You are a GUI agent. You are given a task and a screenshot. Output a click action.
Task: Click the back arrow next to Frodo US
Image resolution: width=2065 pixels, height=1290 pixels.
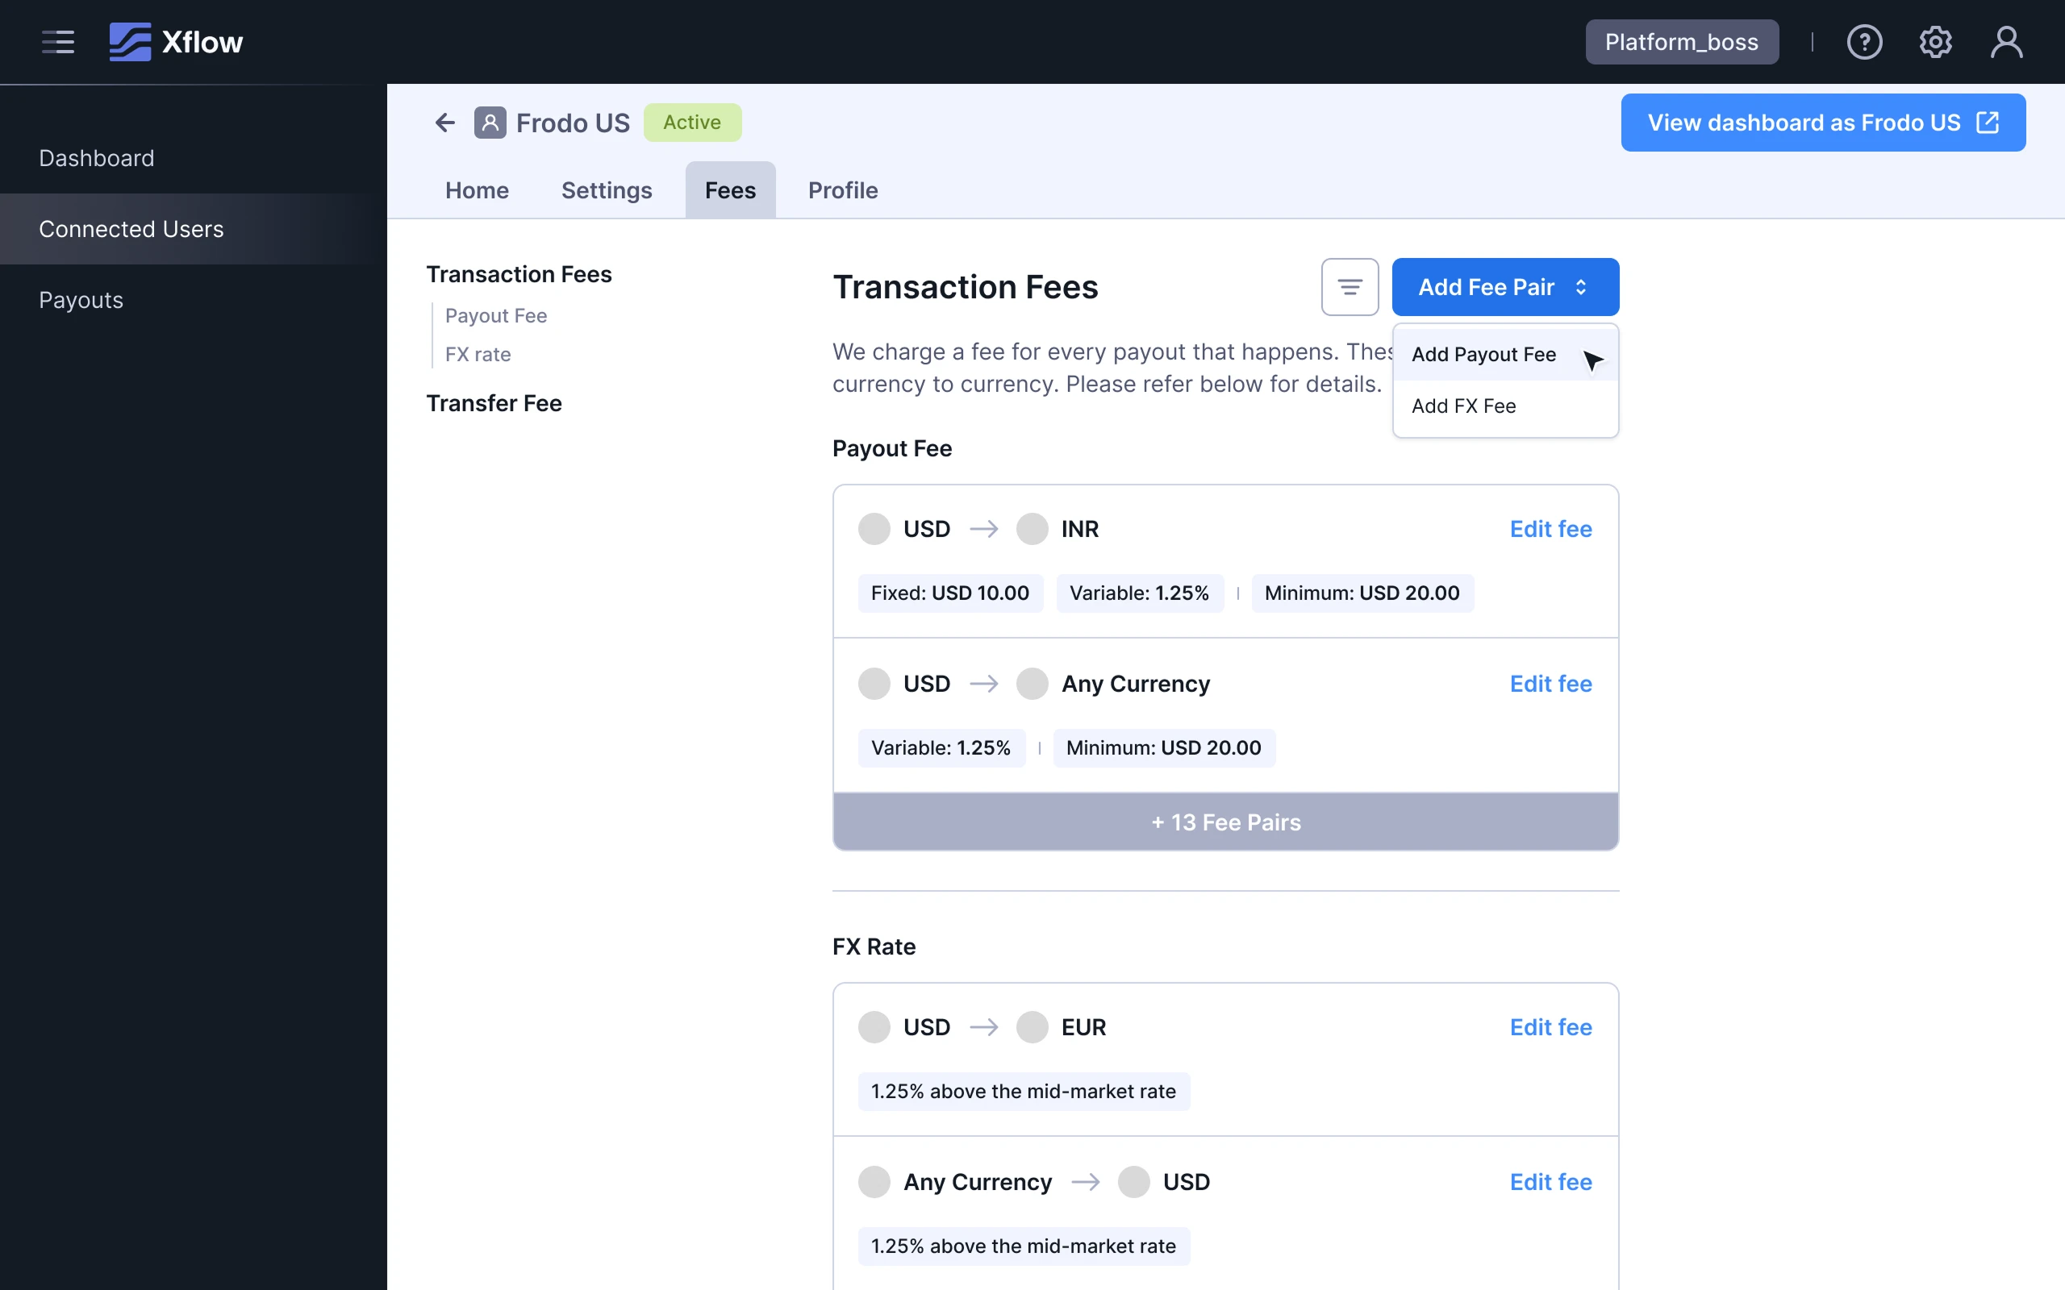coord(444,122)
